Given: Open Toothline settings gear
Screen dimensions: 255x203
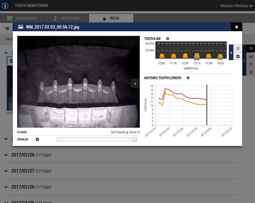Looking at the screenshot, I should (x=168, y=38).
